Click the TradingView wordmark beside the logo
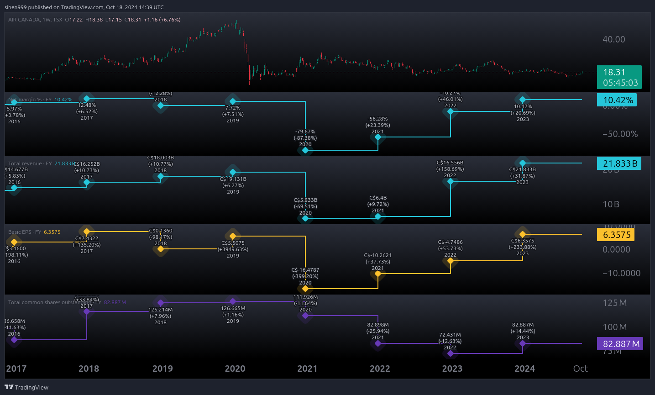Screen dimensions: 655x395 [x=31, y=387]
